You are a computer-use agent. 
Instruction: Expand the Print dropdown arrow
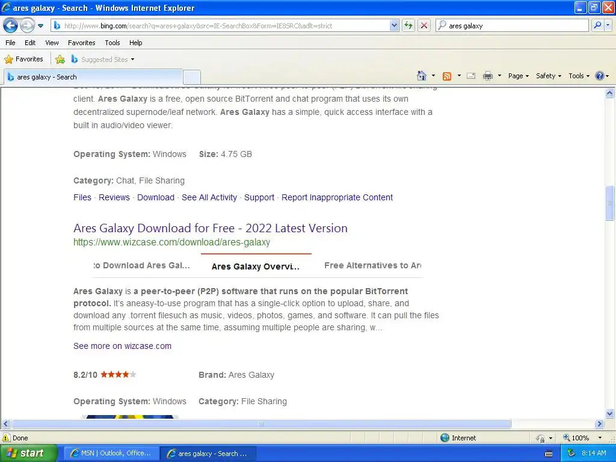click(499, 76)
